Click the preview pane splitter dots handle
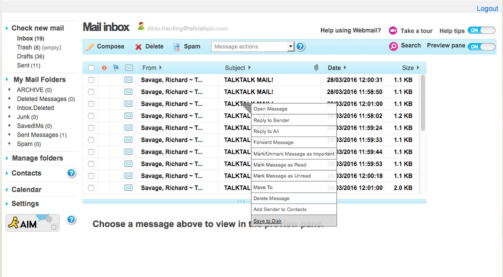The image size is (503, 277). 241,201
